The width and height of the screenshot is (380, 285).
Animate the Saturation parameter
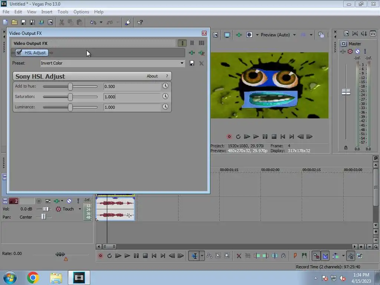click(165, 96)
